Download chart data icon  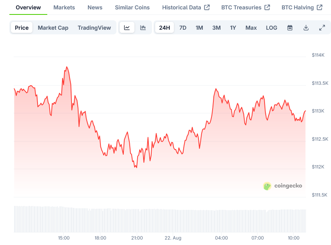pyautogui.click(x=306, y=28)
